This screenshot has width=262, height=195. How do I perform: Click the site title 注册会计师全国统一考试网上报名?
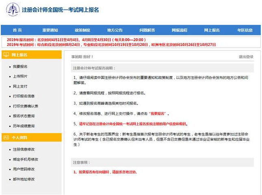pos(60,10)
